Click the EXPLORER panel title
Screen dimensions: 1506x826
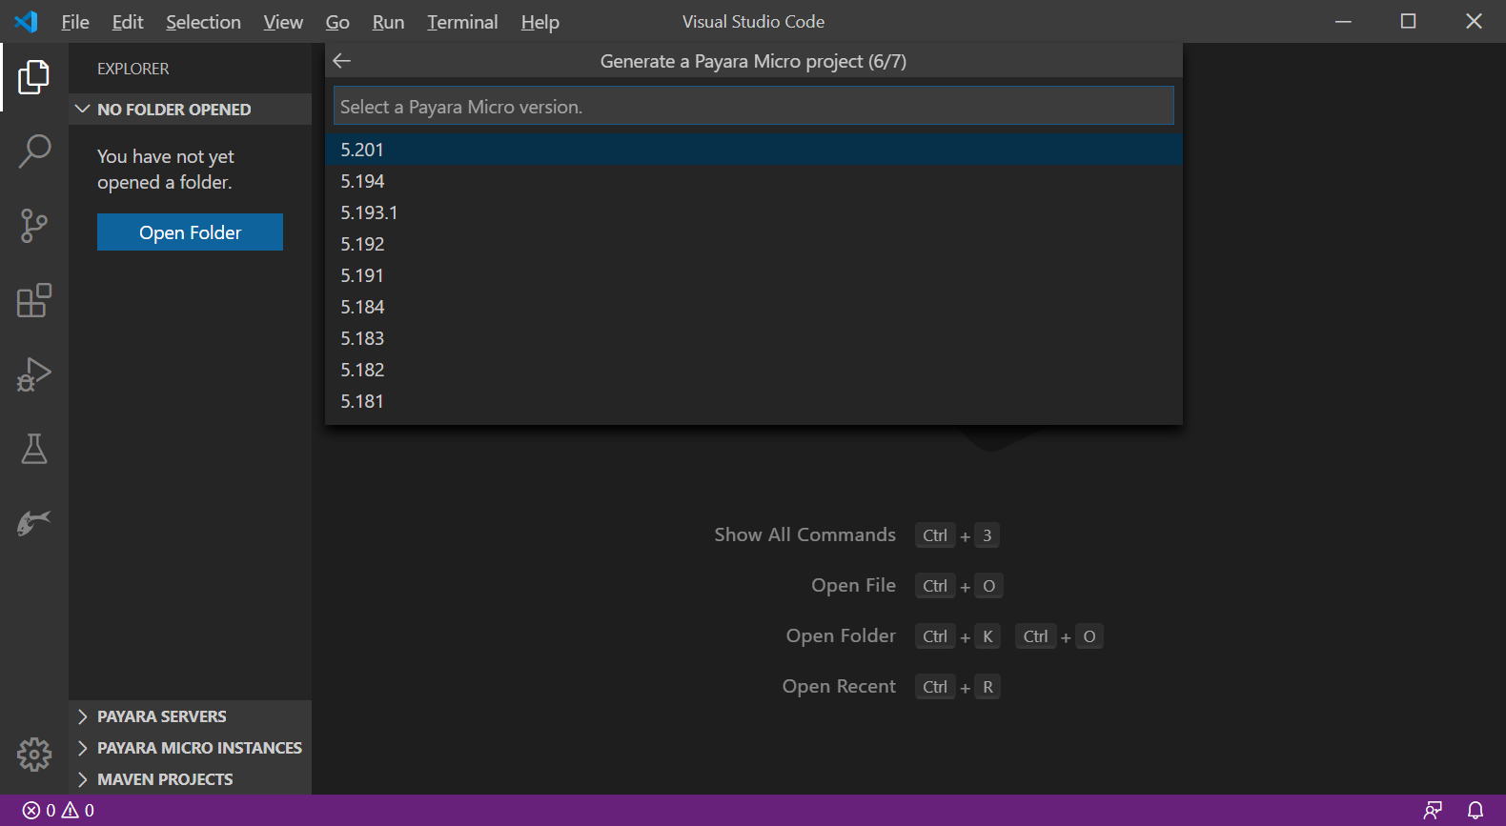pos(133,69)
